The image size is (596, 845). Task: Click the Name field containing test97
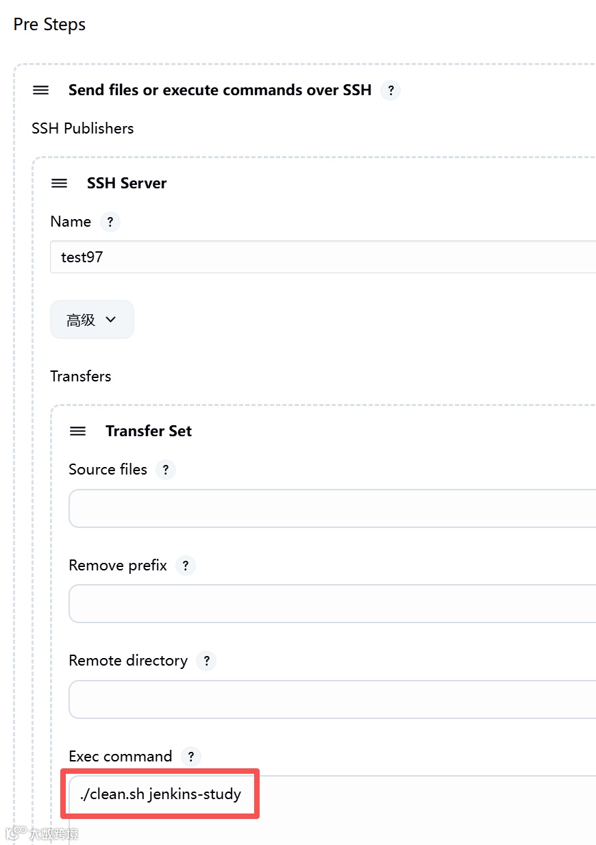[322, 257]
